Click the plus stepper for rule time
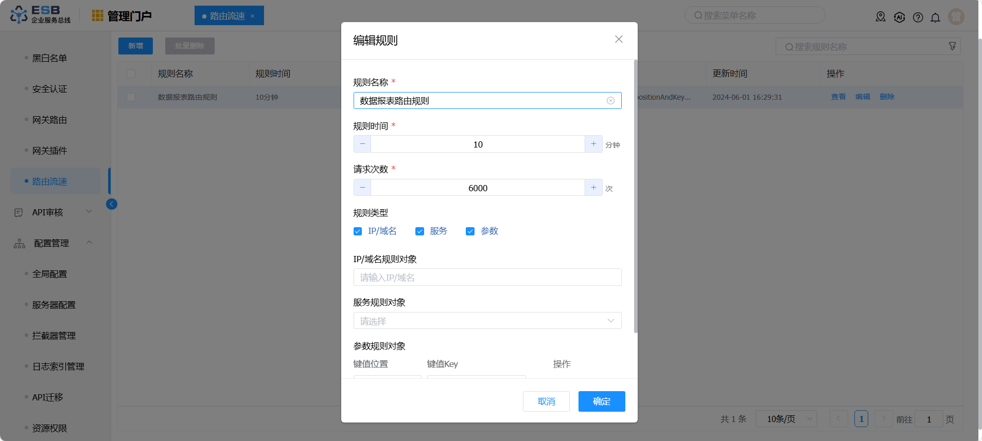Screen dimensions: 982x441 point(593,144)
